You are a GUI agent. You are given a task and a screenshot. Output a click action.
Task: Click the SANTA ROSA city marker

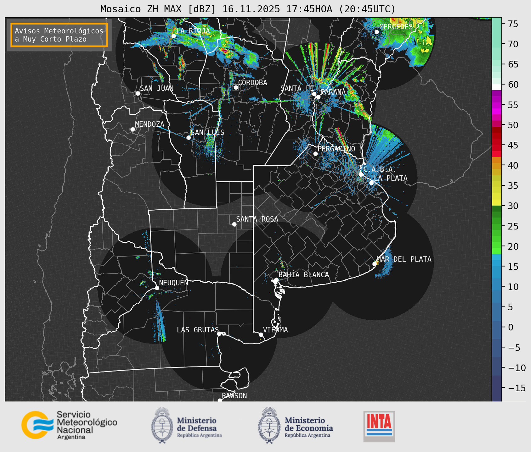[x=234, y=224]
